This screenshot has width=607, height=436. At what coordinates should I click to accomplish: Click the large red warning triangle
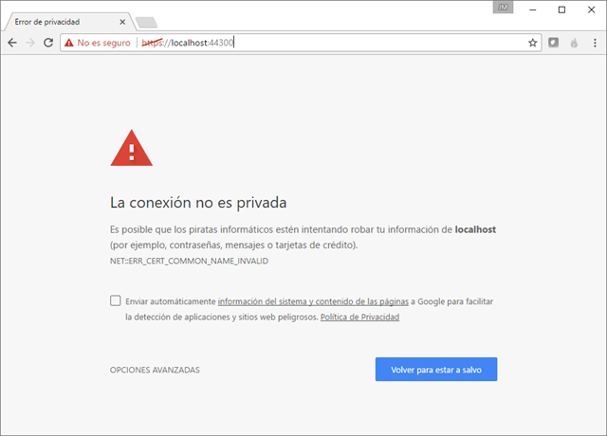point(129,150)
